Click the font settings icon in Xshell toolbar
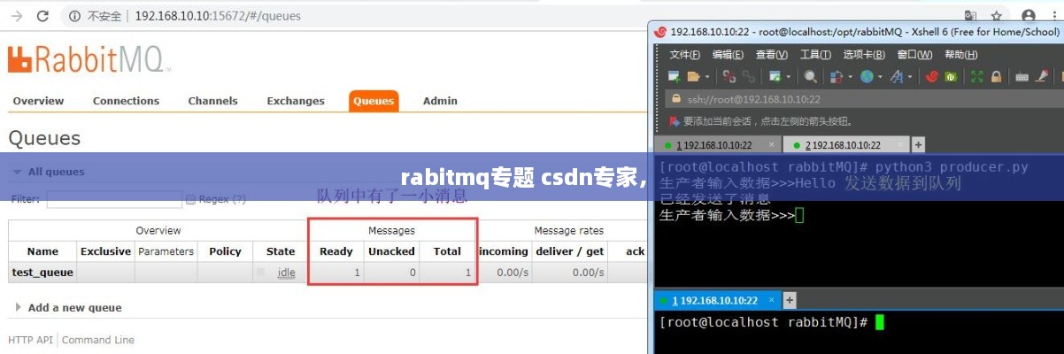The width and height of the screenshot is (1064, 354). pyautogui.click(x=897, y=77)
